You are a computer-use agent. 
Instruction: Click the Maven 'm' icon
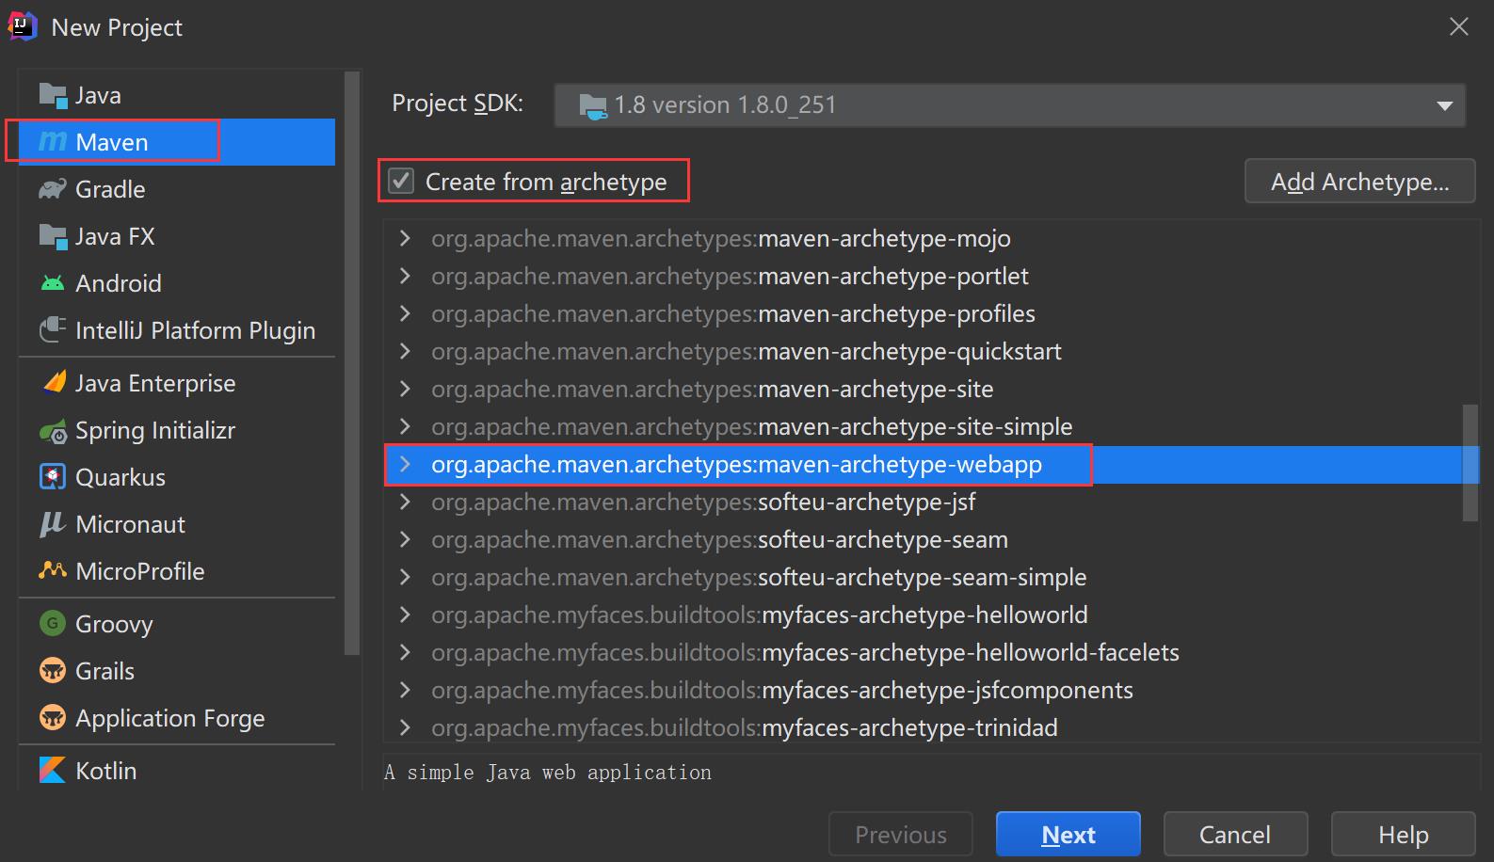coord(53,142)
